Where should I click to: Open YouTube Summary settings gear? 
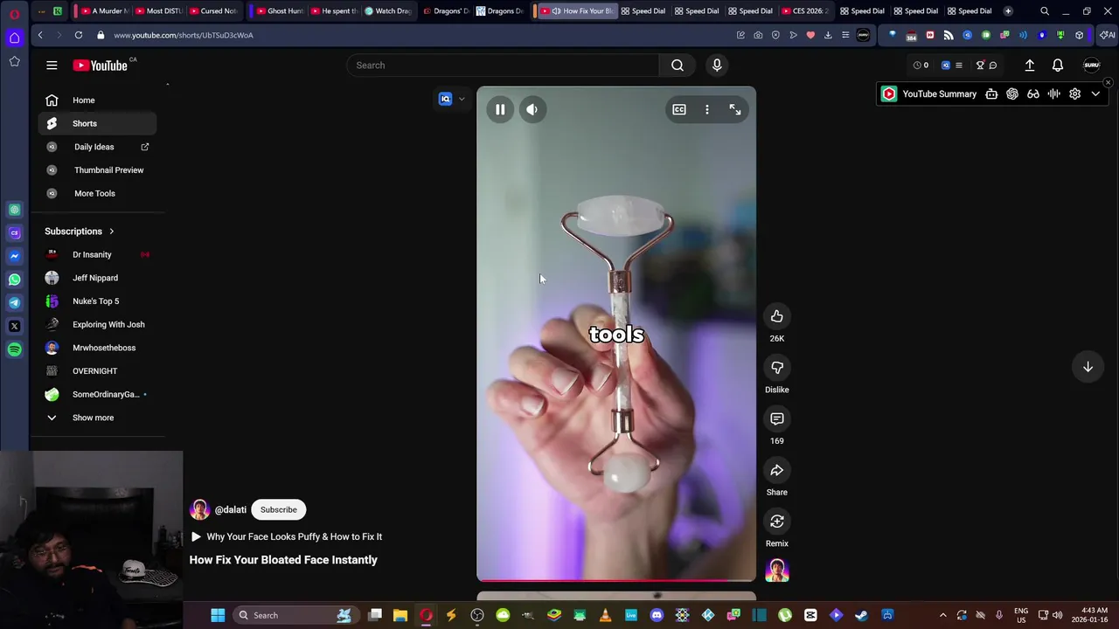(x=1074, y=94)
